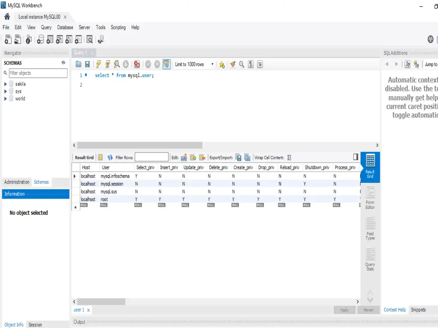Commit the transaction icon

[148, 64]
